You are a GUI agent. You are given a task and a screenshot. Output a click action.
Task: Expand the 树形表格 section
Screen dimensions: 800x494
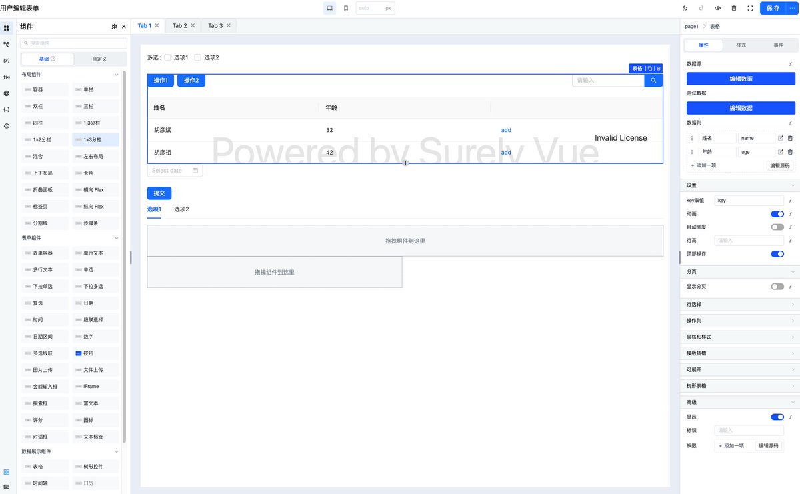click(x=741, y=386)
